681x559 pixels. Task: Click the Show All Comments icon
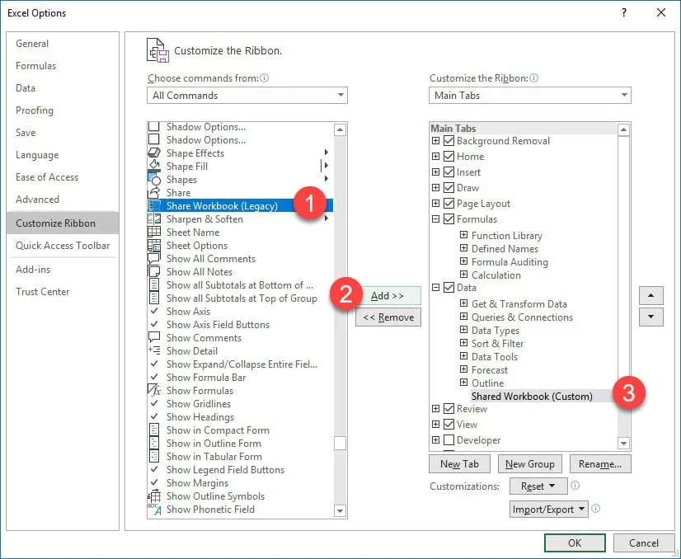(x=154, y=259)
